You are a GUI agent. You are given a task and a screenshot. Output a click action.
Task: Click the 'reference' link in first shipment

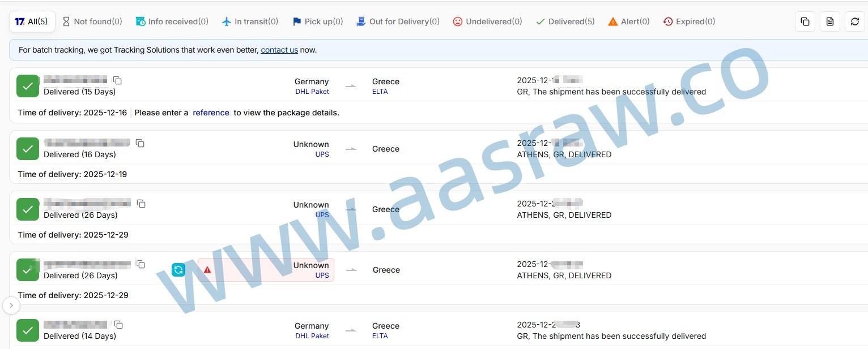(x=211, y=113)
